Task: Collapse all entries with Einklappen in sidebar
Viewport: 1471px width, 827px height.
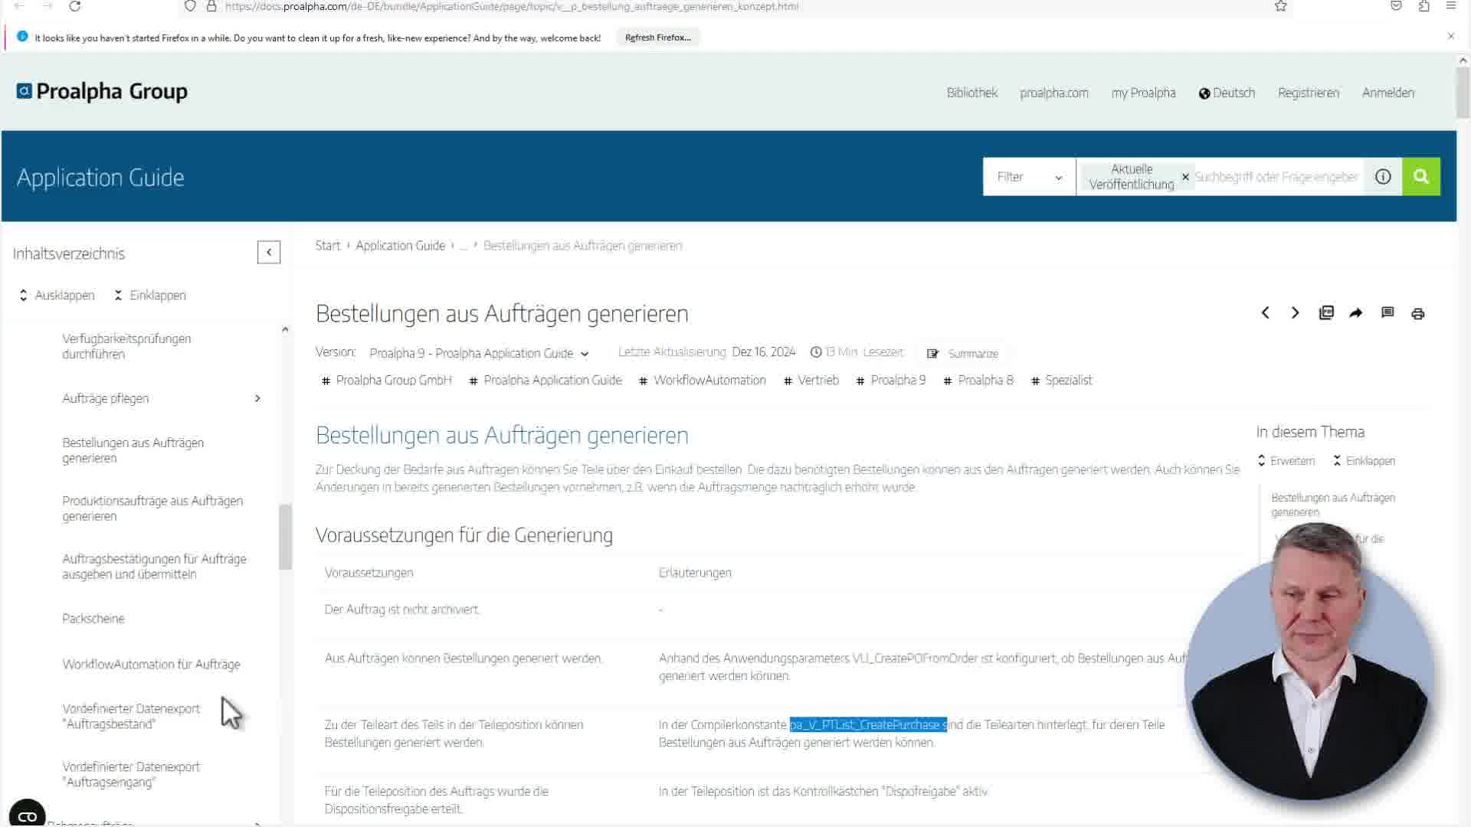Action: coord(150,296)
